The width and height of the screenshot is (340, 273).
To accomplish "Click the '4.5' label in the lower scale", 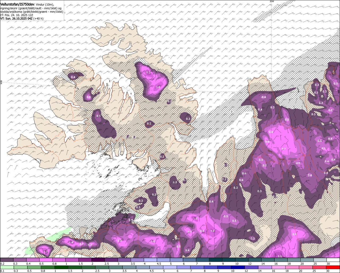I will 152,271.
